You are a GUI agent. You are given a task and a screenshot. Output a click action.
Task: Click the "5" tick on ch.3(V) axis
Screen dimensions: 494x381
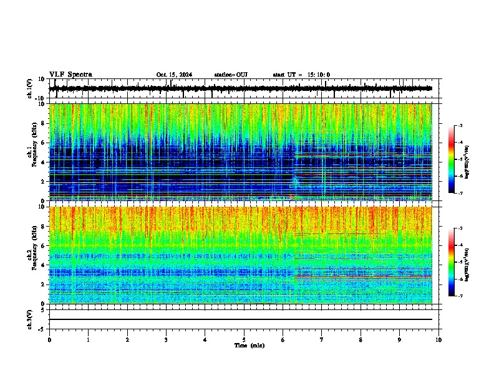pyautogui.click(x=44, y=309)
